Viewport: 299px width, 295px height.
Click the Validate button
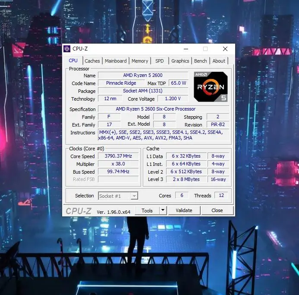184,210
